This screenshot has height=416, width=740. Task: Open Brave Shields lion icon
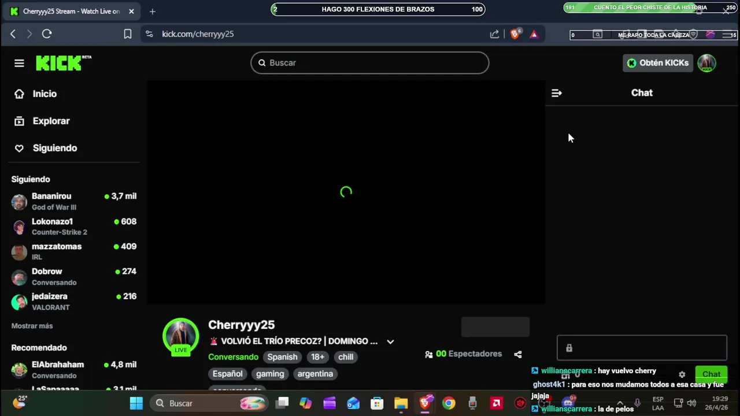point(515,34)
